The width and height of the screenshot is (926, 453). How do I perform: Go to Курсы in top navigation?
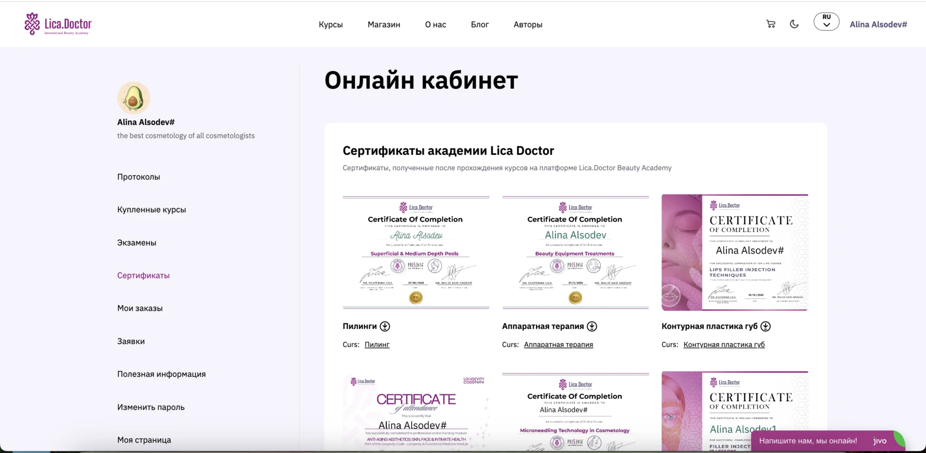pyautogui.click(x=331, y=24)
